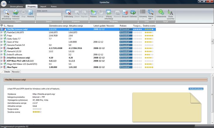The image size is (214, 128).
Task: Click Odinstaluj uninstall icon
Action: [x=68, y=12]
